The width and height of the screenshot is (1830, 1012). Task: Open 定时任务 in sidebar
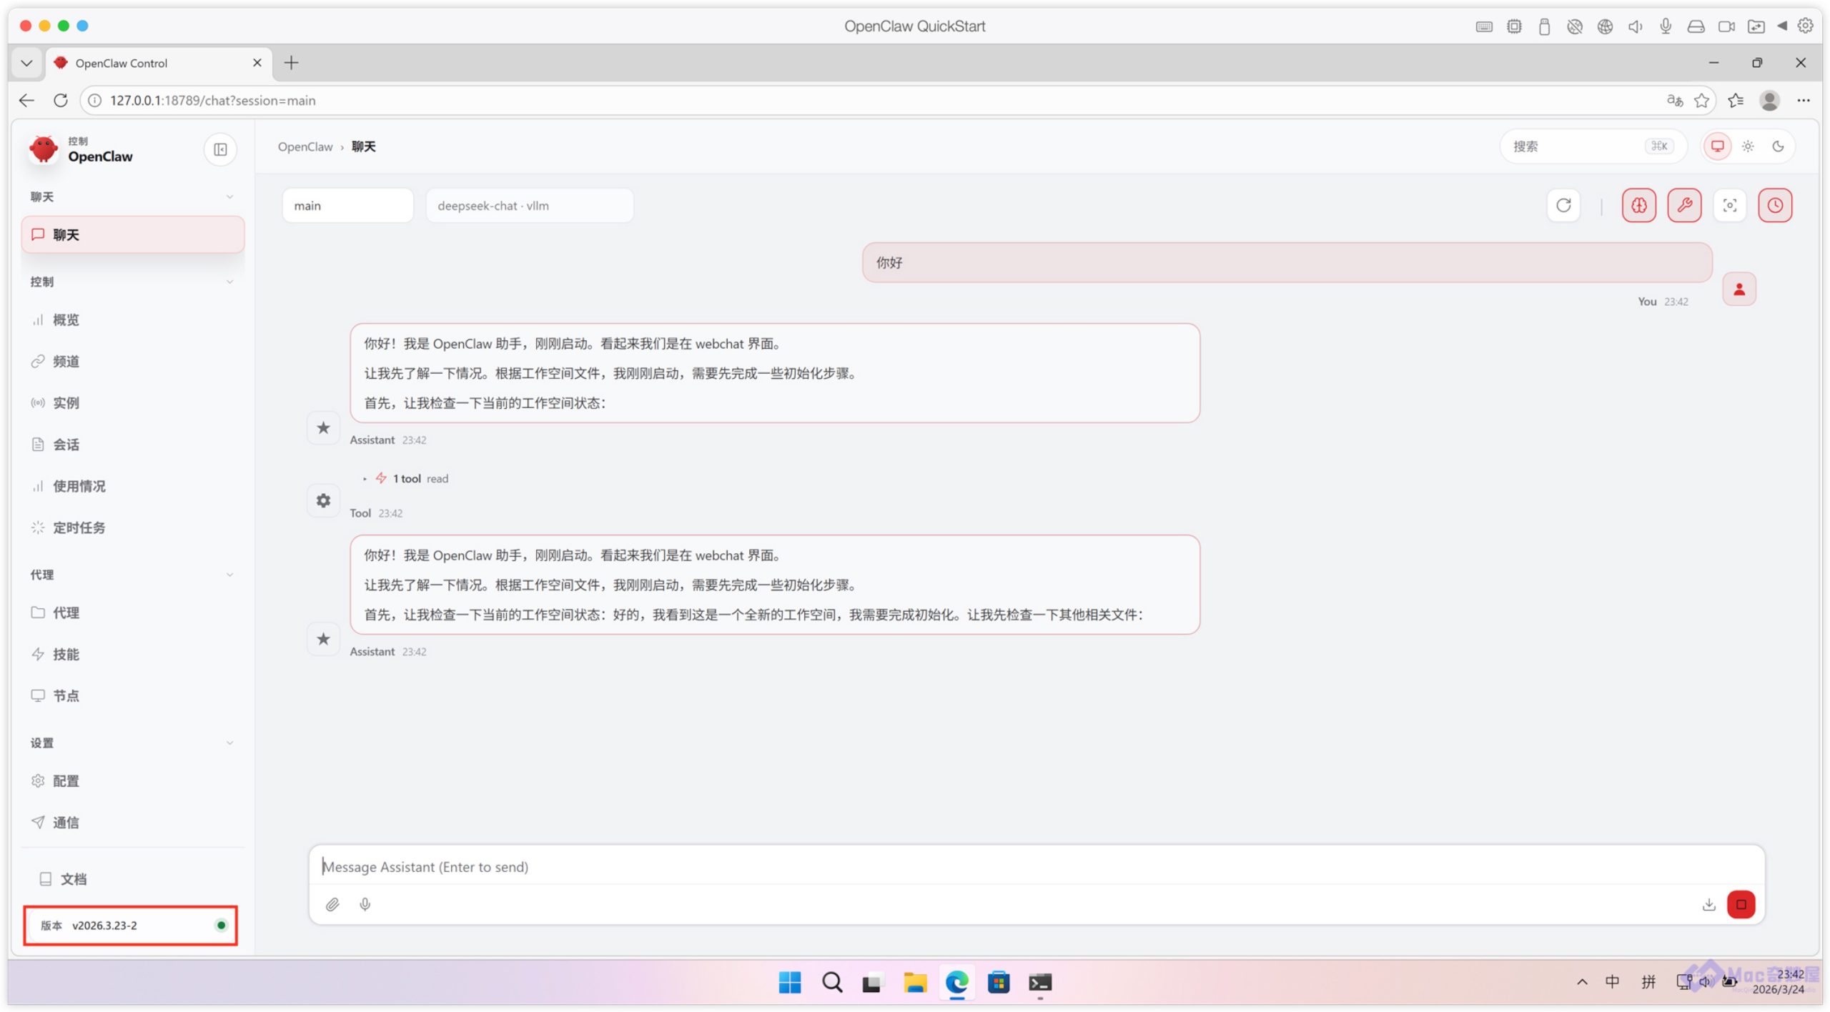79,527
